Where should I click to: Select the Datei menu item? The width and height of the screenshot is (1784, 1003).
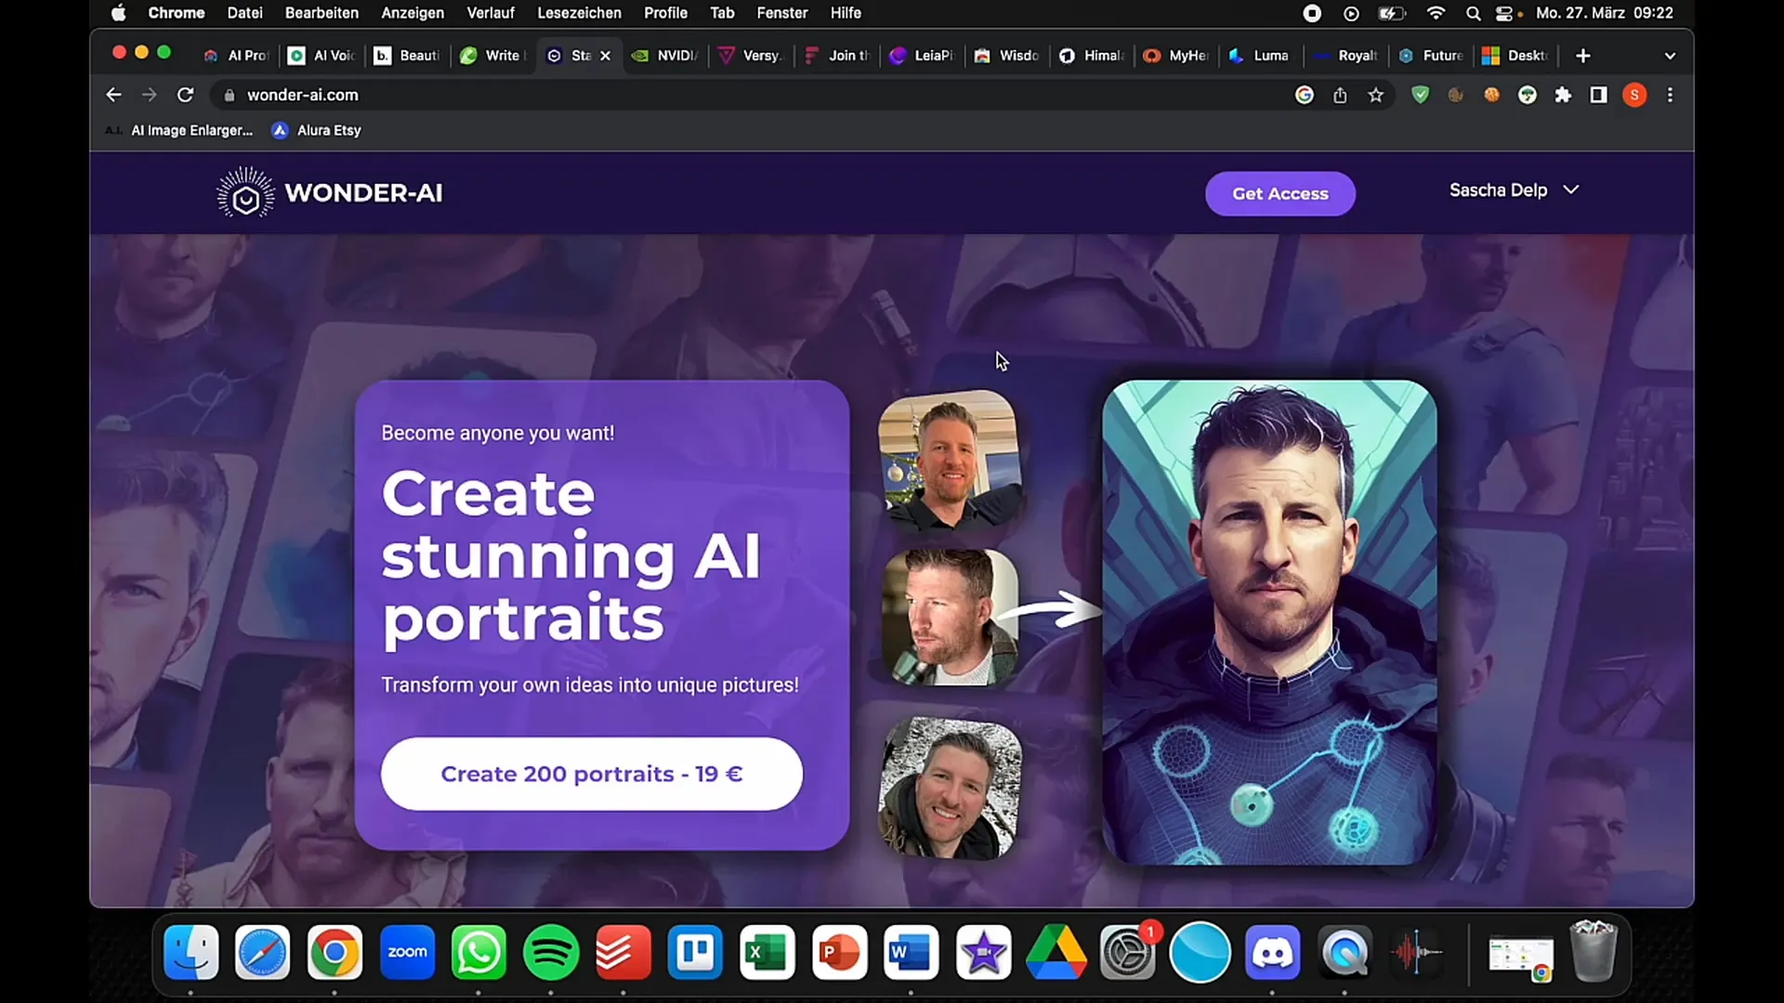pyautogui.click(x=243, y=14)
